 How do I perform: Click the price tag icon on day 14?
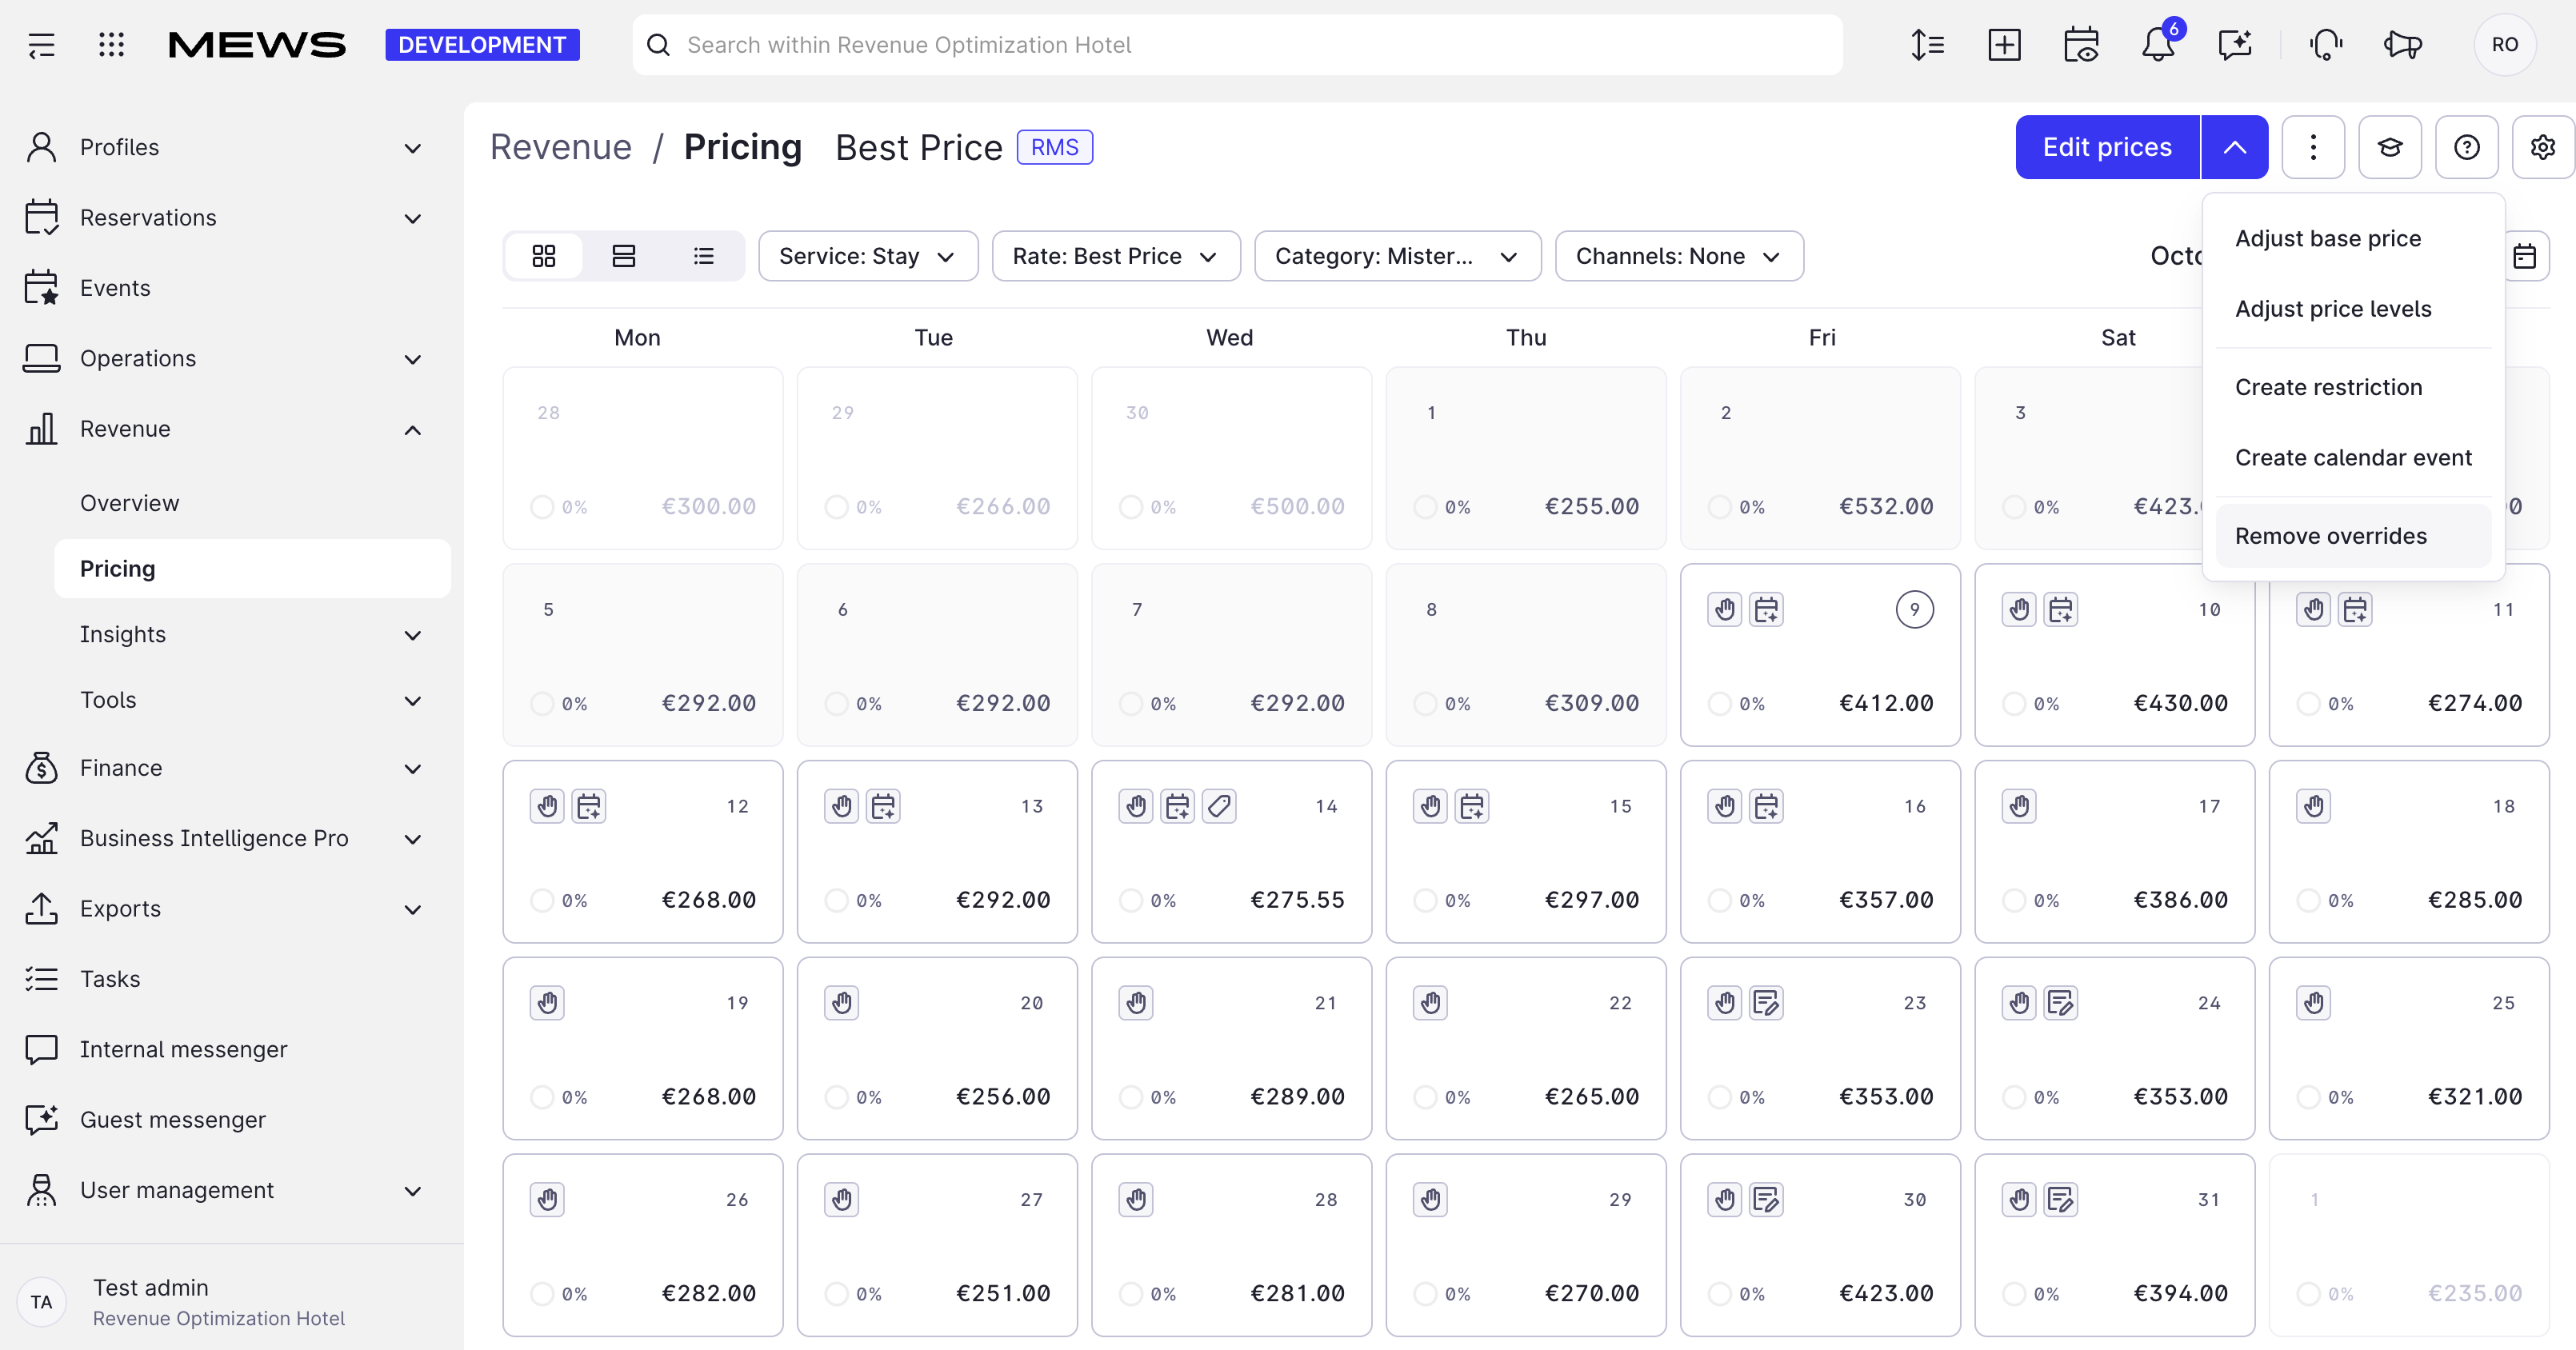(x=1219, y=806)
